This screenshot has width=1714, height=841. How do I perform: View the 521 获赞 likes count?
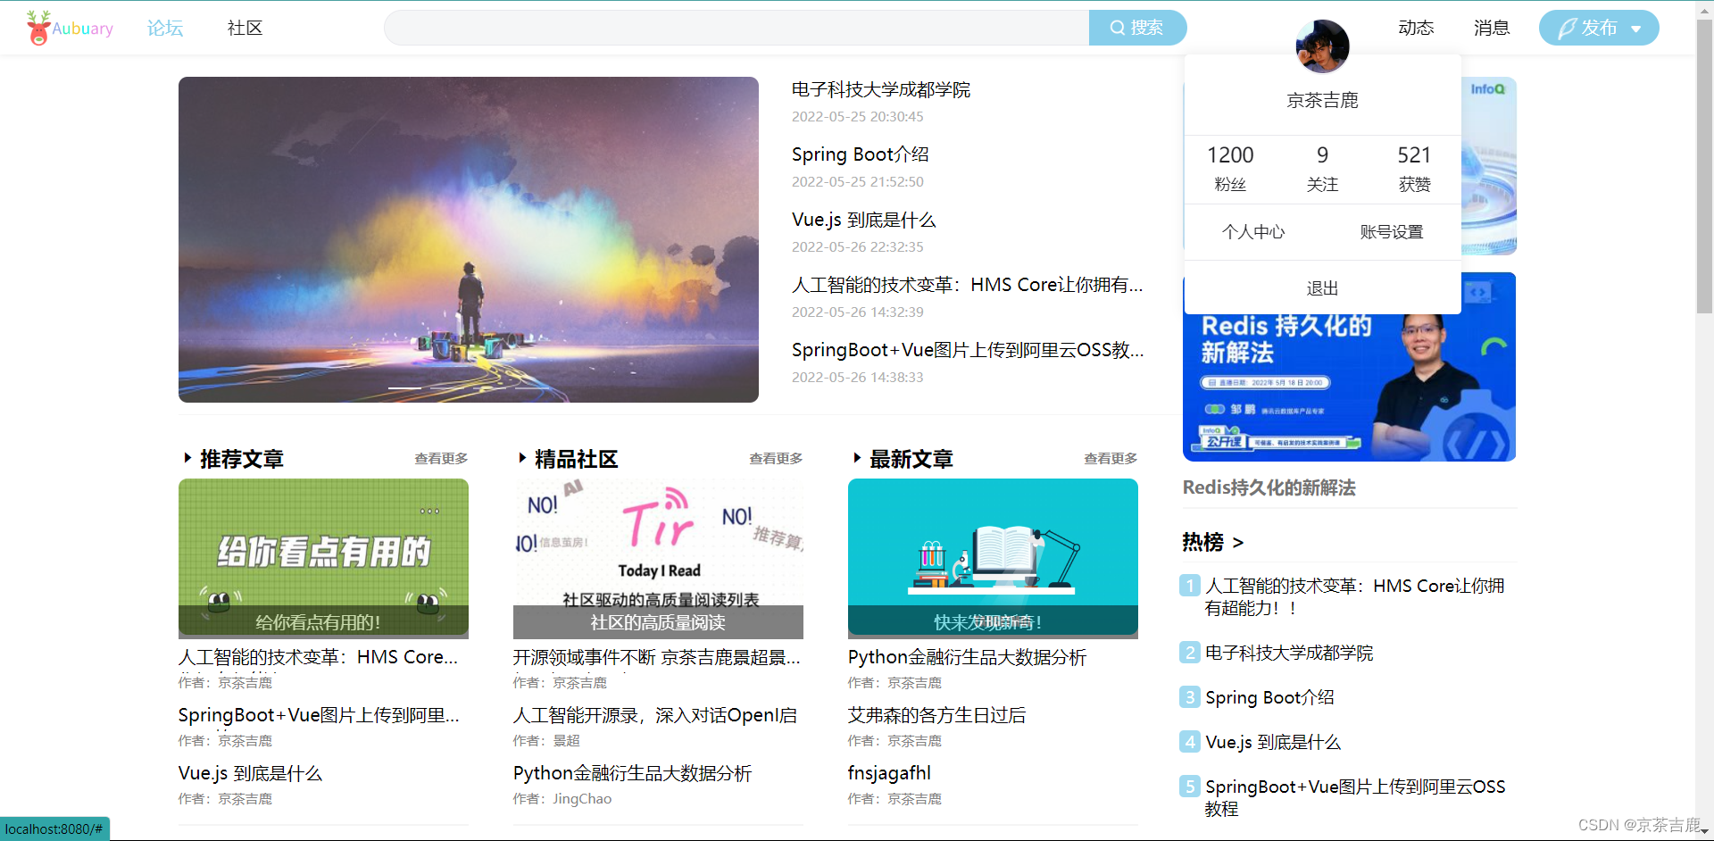pos(1414,168)
